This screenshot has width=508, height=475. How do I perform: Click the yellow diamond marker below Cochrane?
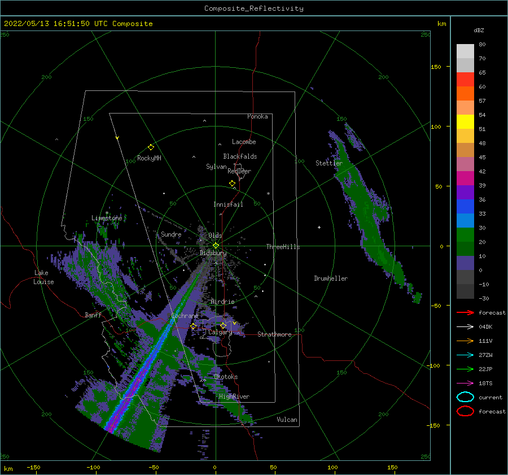(194, 326)
